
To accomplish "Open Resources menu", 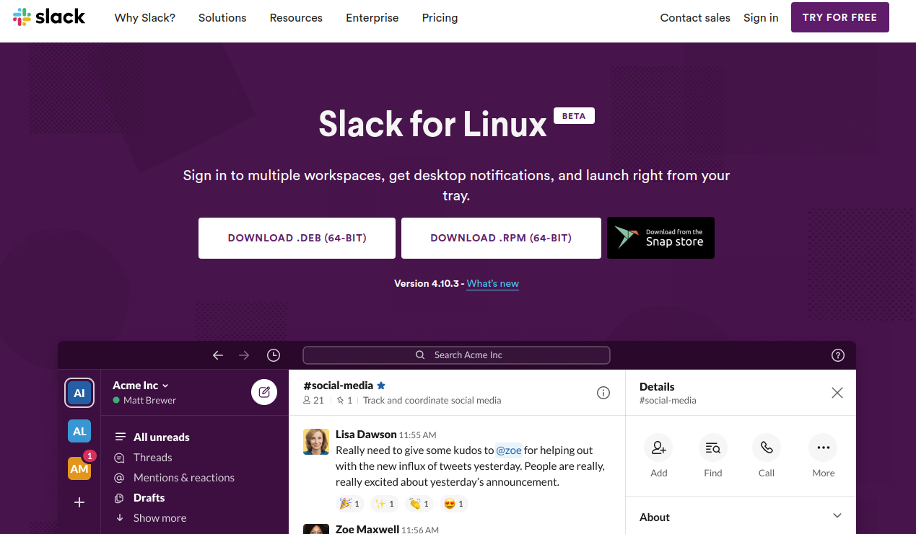I will point(296,18).
